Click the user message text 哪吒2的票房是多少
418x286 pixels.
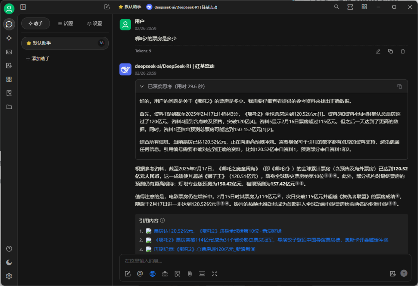tap(156, 39)
